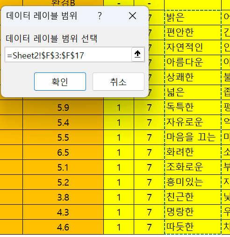The width and height of the screenshot is (230, 237).
Task: Select the cell containing 마음을 끄는
Action: [193, 137]
